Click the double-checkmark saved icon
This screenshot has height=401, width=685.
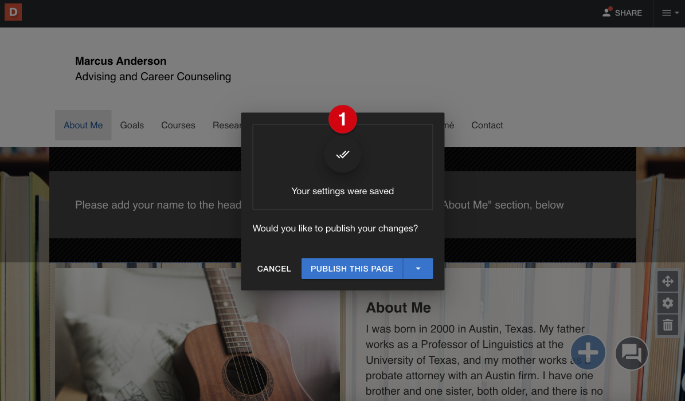[x=343, y=154]
